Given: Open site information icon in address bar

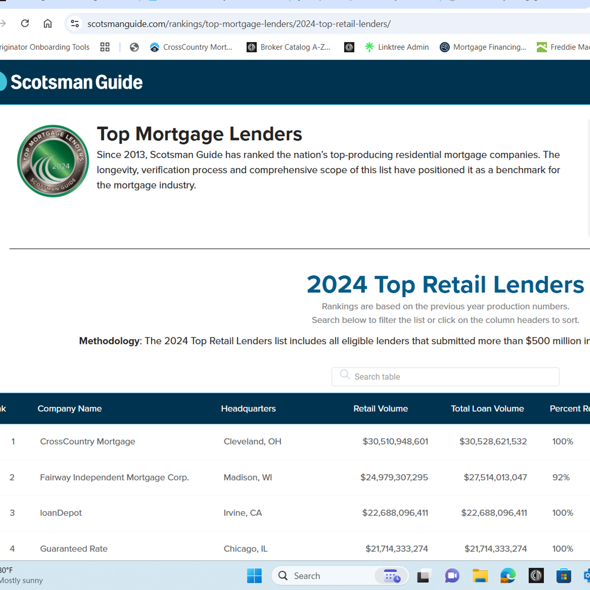Looking at the screenshot, I should (75, 23).
